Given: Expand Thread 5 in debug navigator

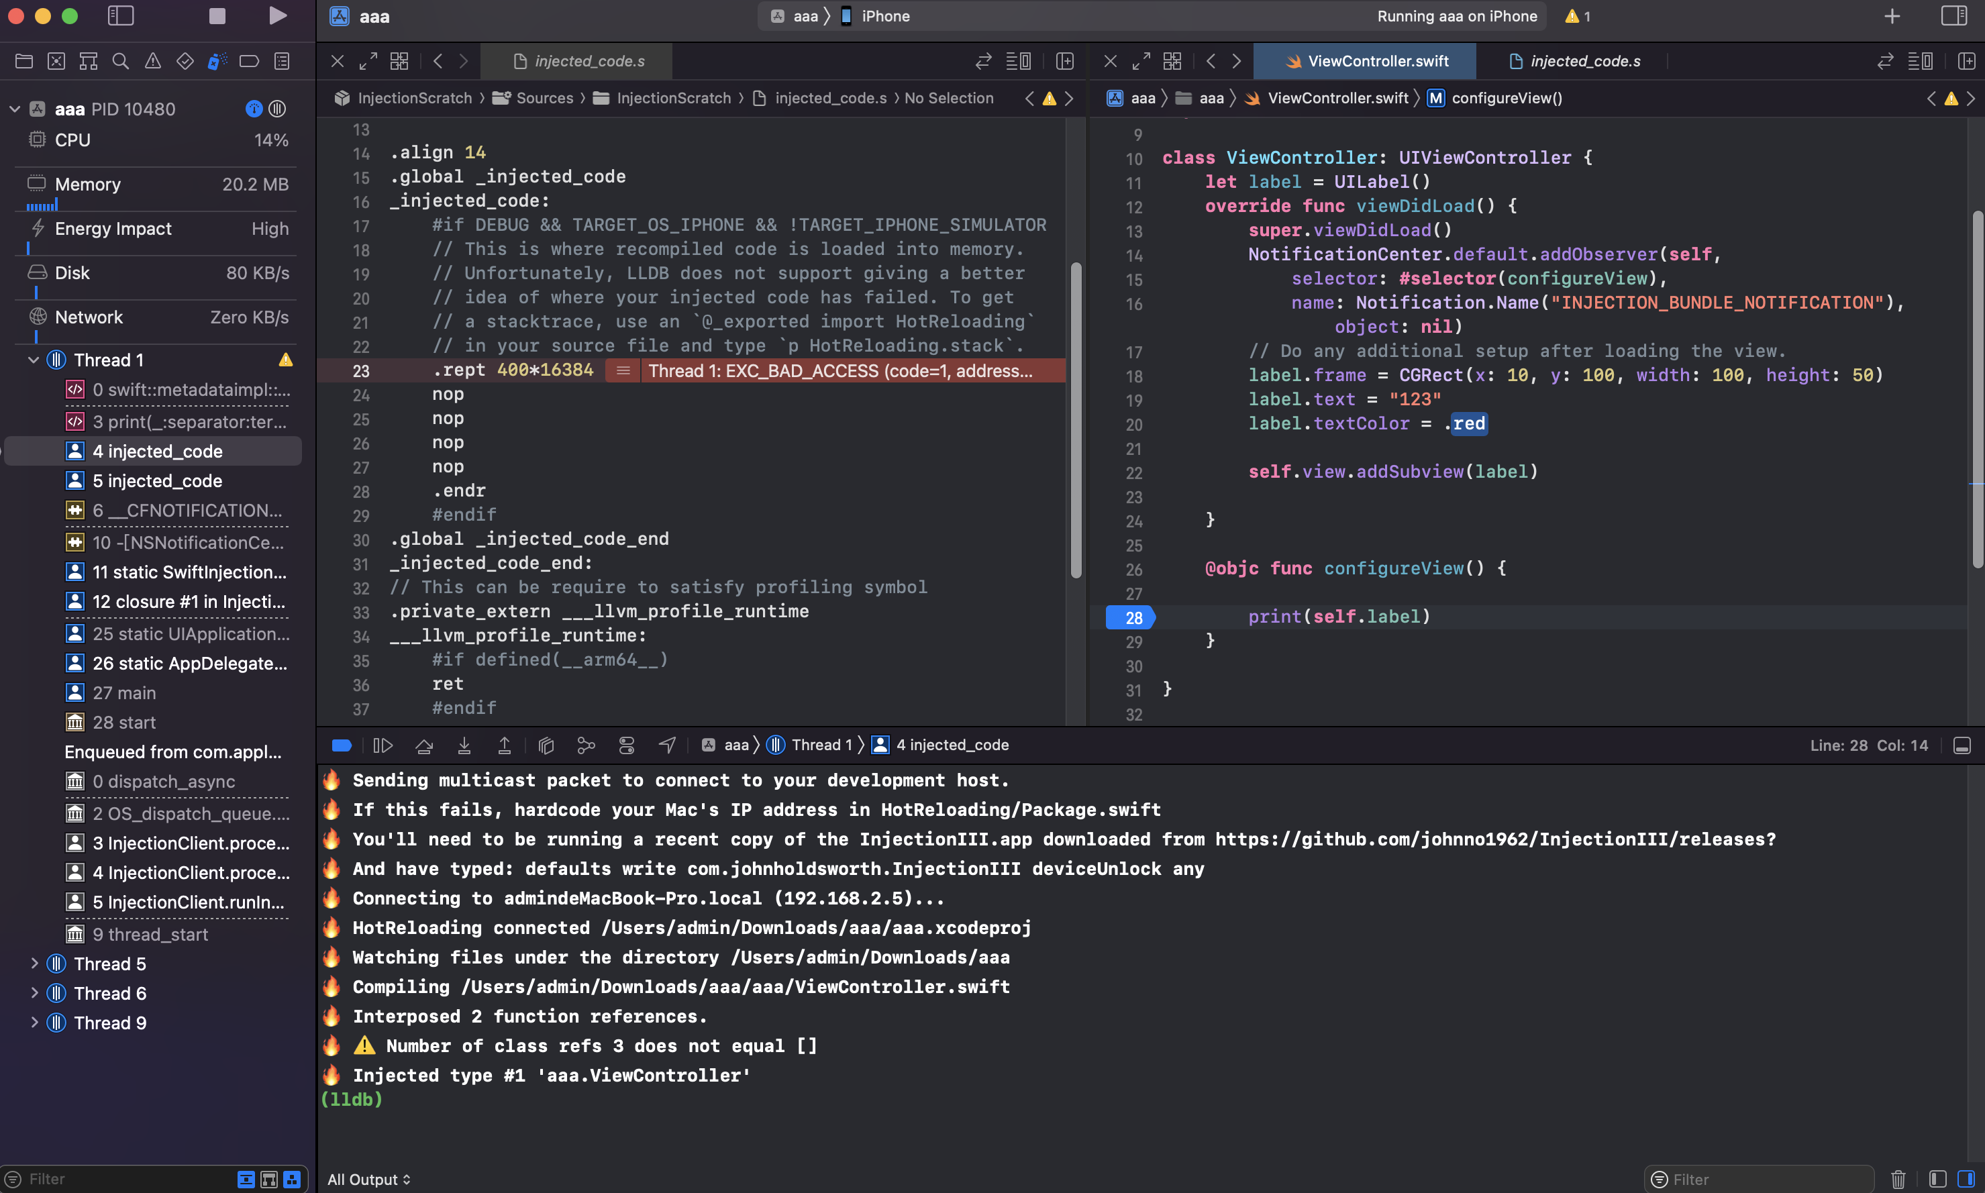Looking at the screenshot, I should 35,963.
